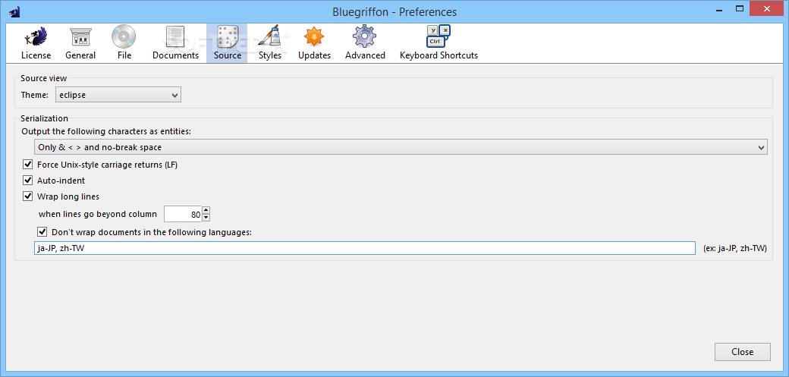
Task: Disable the Auto-indent checkbox
Action: 27,181
